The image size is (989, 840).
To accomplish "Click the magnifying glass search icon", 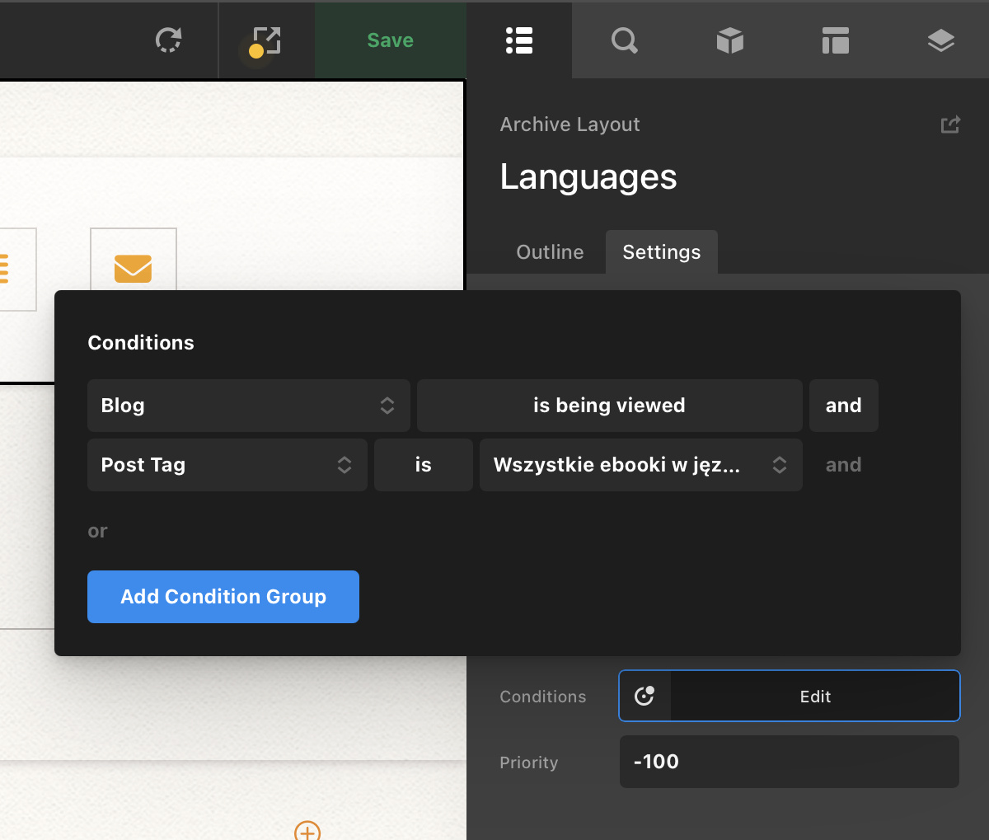I will pyautogui.click(x=624, y=40).
